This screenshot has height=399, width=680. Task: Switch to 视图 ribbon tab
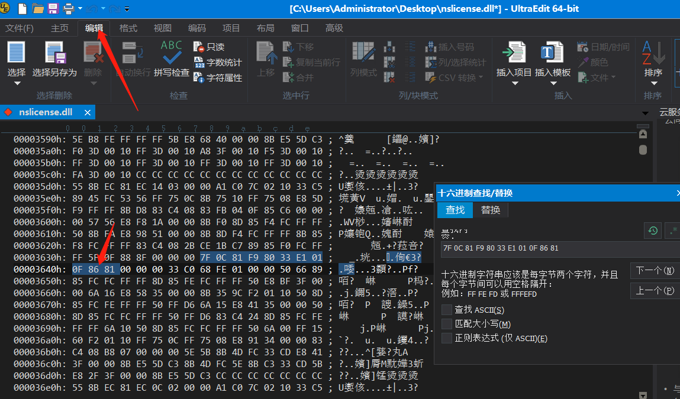[162, 28]
